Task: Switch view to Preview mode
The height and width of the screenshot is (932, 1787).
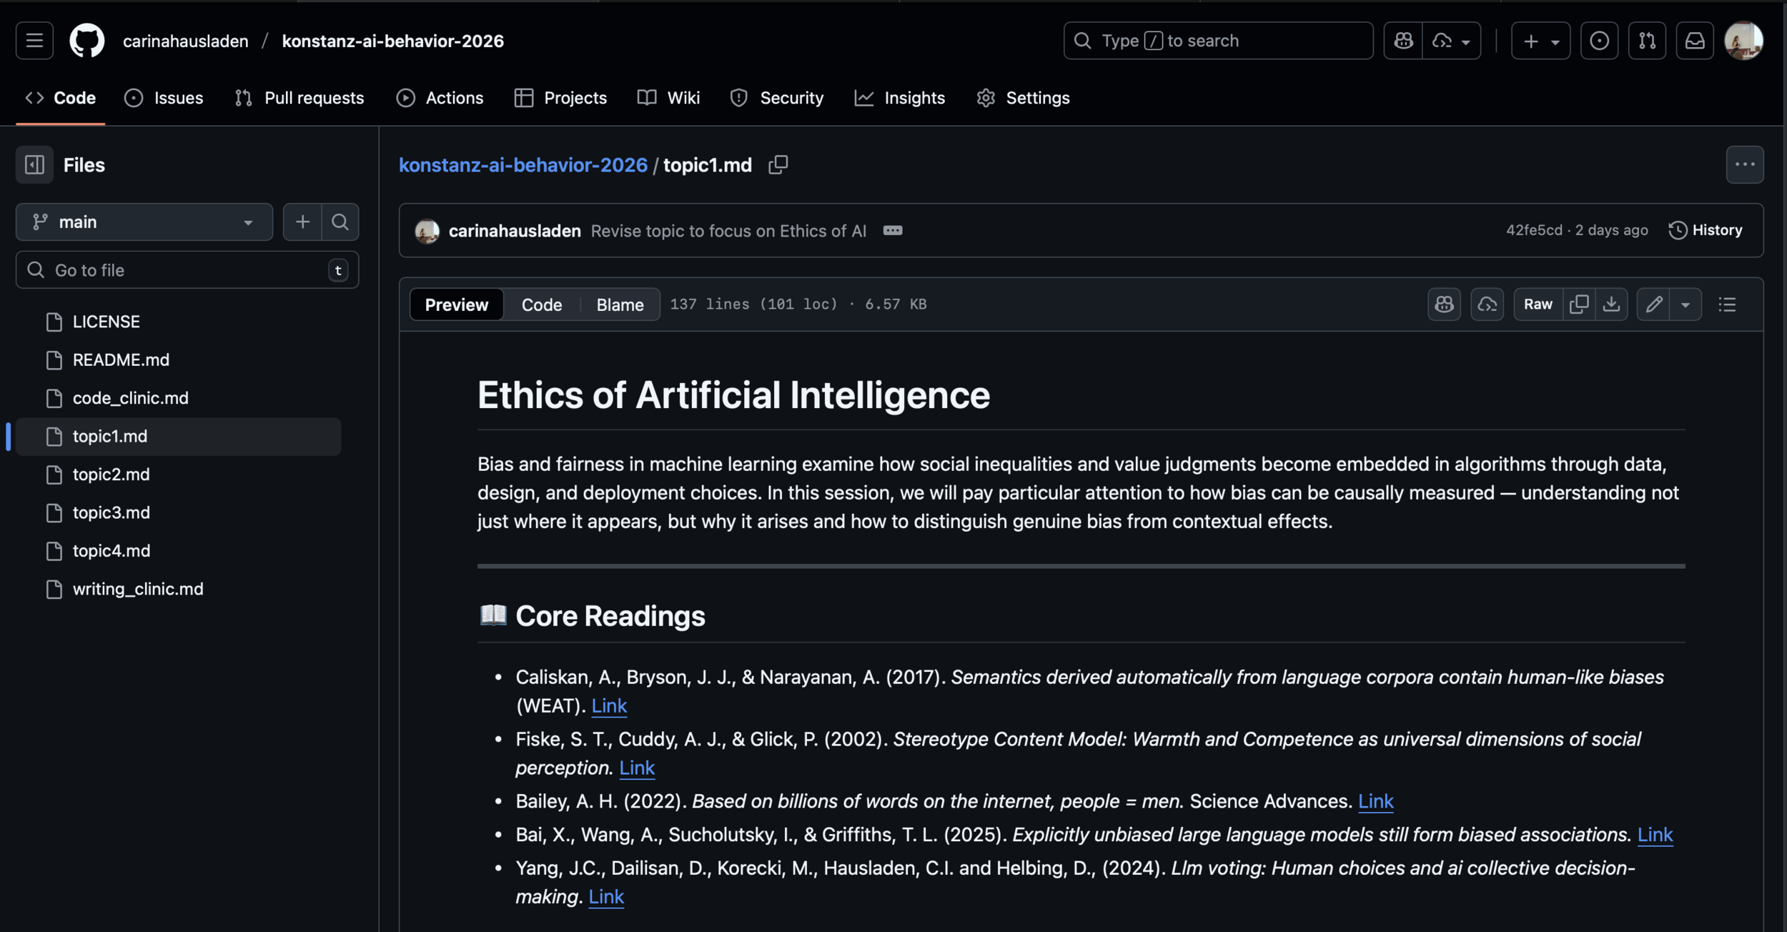Action: pyautogui.click(x=456, y=304)
